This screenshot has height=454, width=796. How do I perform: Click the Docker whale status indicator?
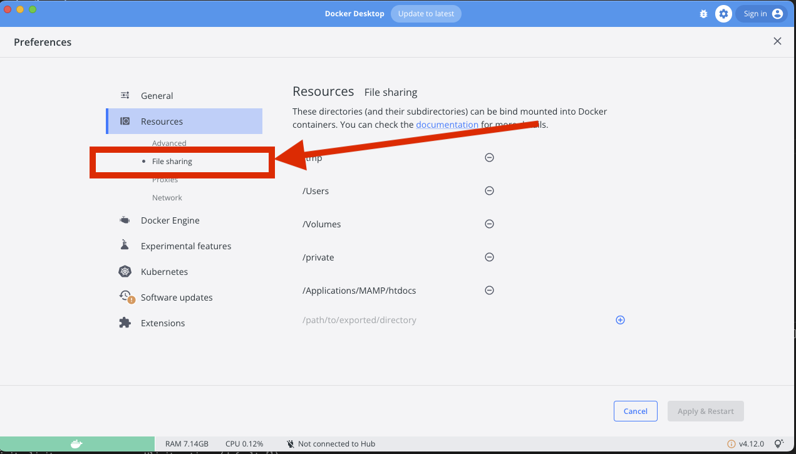(76, 444)
